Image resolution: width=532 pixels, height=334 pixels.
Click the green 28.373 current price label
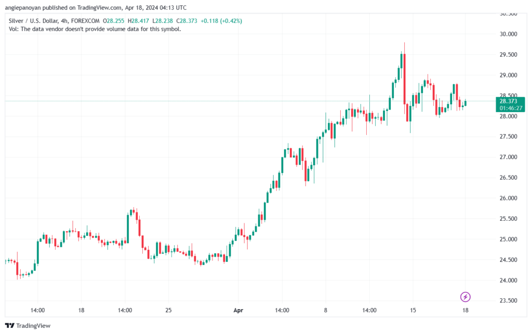508,101
